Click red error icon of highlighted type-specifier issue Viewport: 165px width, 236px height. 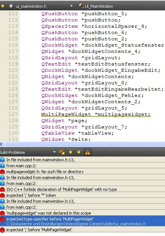[x=3, y=219]
